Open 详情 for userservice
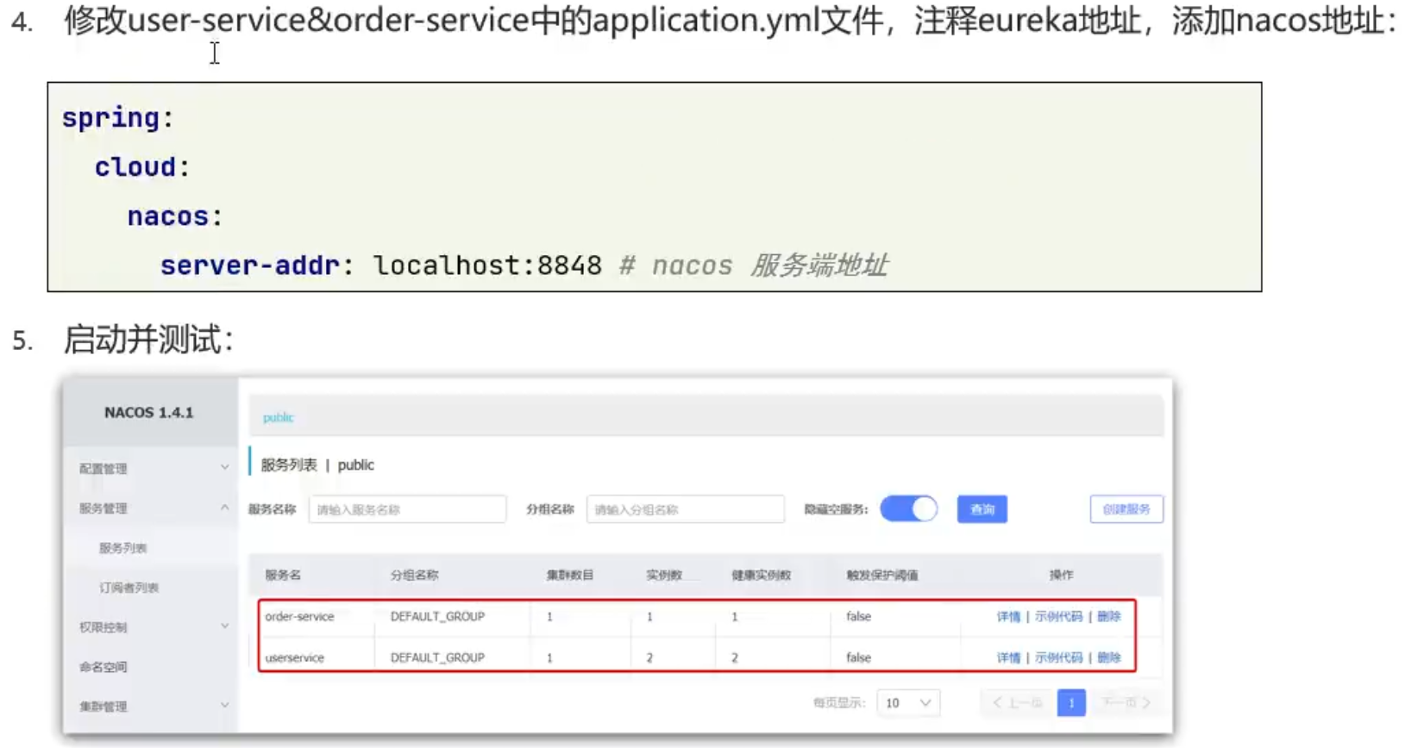Viewport: 1405px width, 748px height. (1008, 658)
